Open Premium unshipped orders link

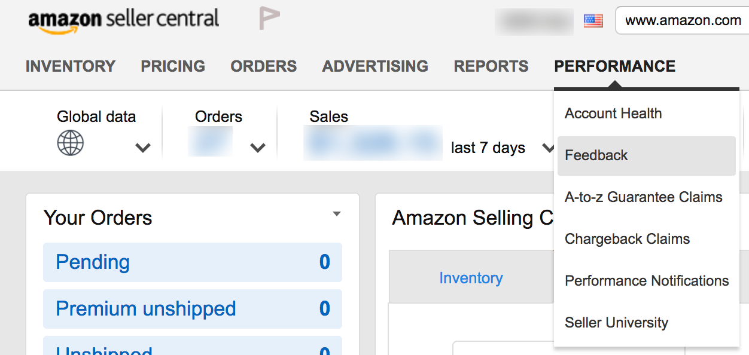coord(146,308)
